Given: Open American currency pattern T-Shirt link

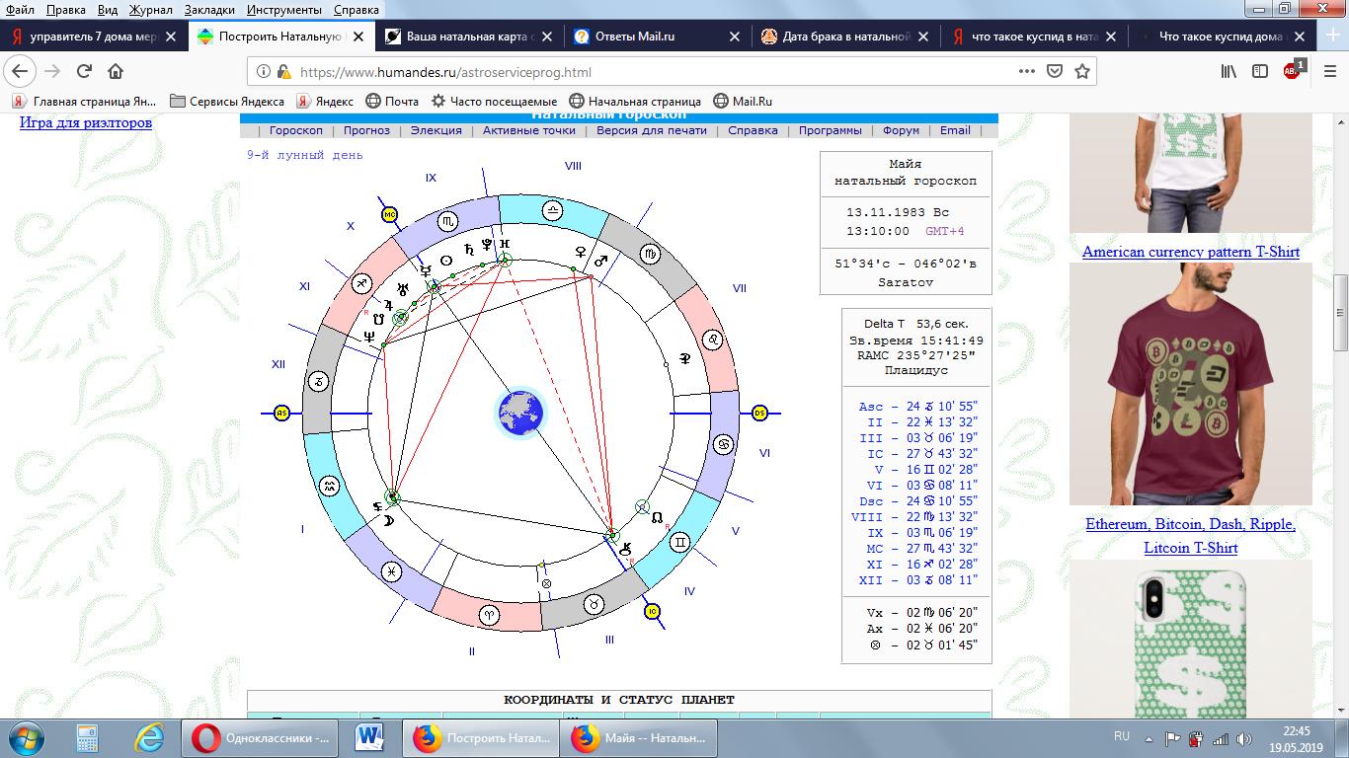Looking at the screenshot, I should tap(1190, 252).
